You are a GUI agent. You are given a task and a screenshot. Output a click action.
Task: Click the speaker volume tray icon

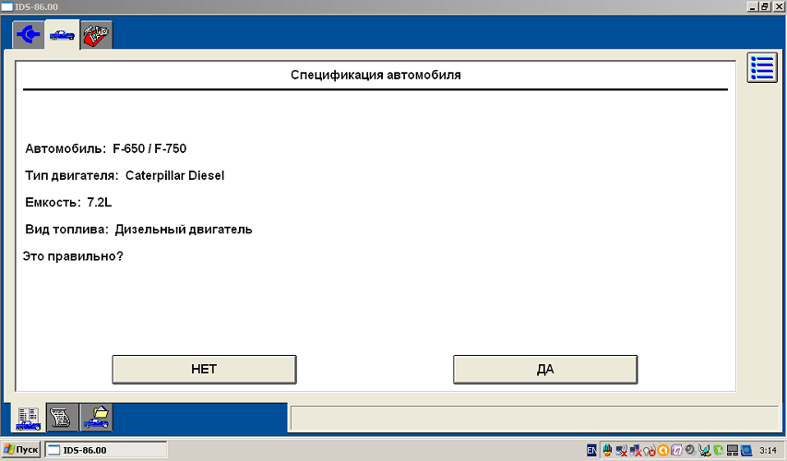(x=691, y=450)
